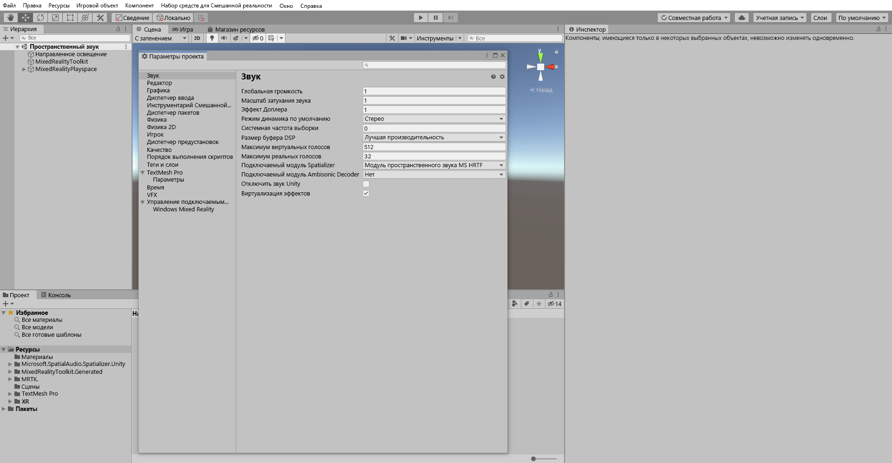892x463 pixels.
Task: Select the MixedRealityToolkit object
Action: tap(61, 62)
